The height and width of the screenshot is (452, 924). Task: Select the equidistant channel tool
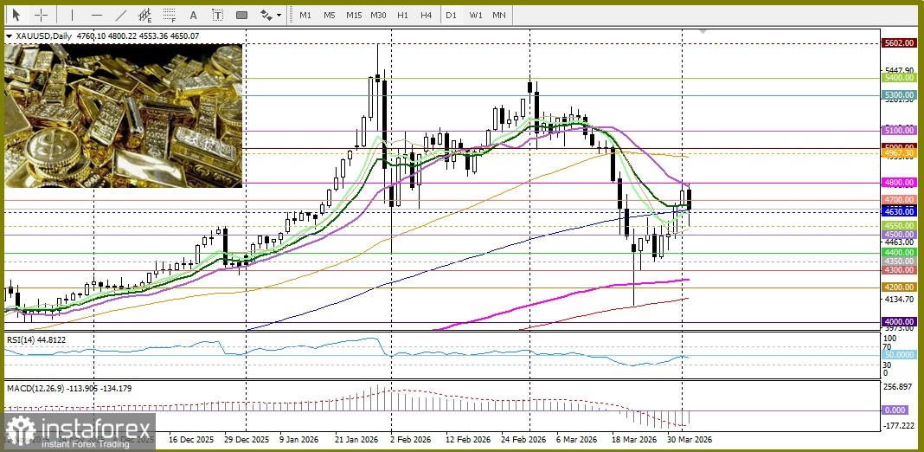(x=145, y=15)
